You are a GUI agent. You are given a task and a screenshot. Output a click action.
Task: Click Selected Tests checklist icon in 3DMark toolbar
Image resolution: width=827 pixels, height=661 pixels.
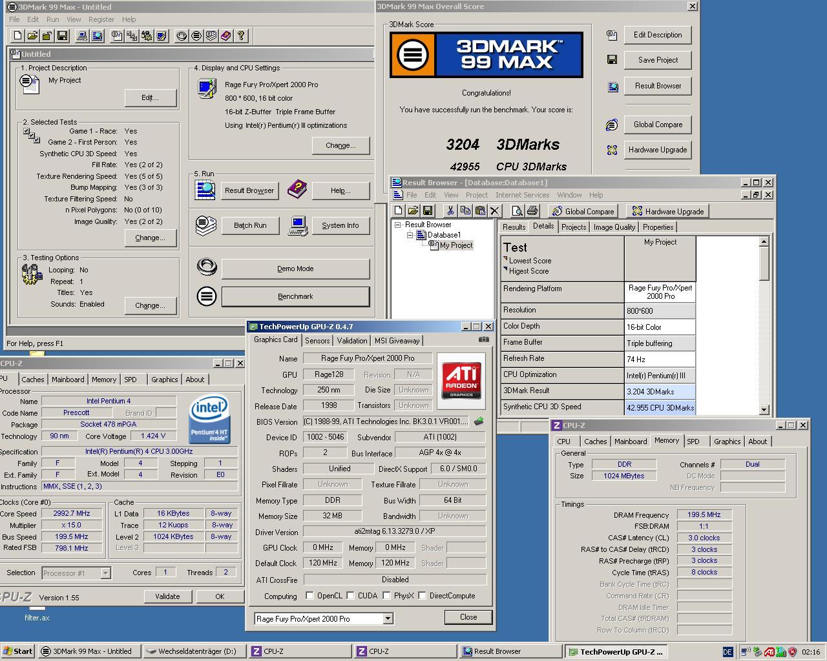pos(132,36)
